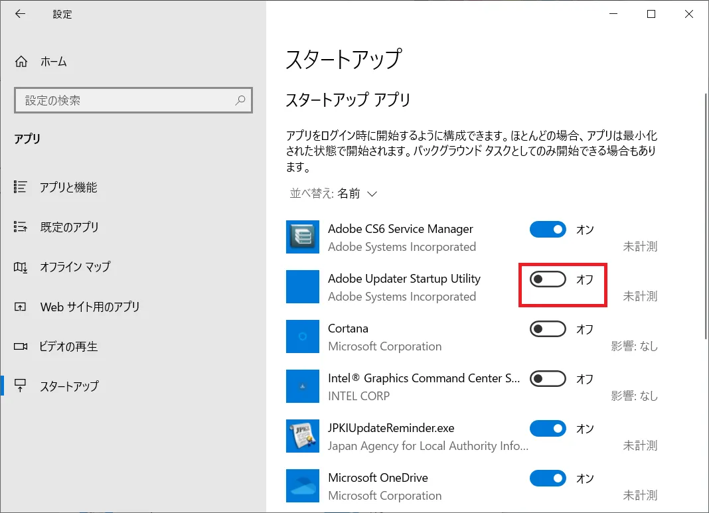The image size is (709, 513).
Task: Click Intel® Graphics Command Center S... text
Action: point(424,378)
